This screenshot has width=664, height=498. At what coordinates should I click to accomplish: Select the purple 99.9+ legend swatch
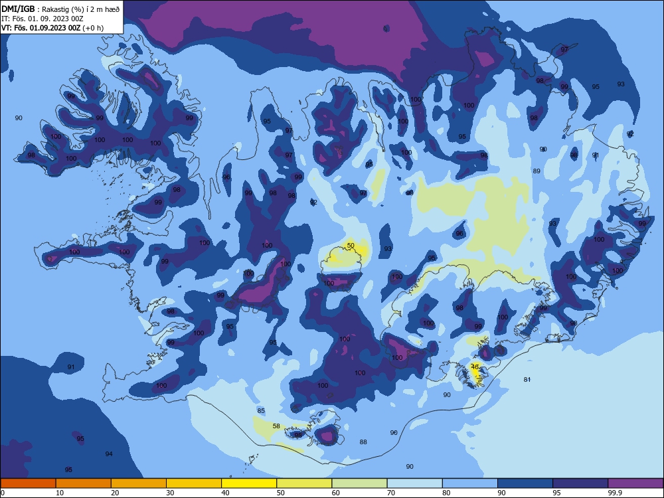(x=635, y=483)
